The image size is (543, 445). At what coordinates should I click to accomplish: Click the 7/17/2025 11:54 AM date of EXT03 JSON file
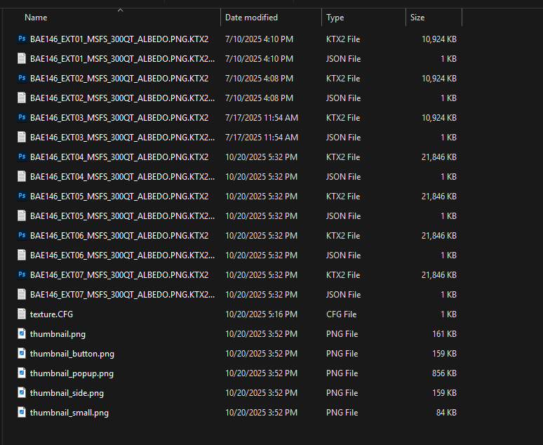click(261, 138)
